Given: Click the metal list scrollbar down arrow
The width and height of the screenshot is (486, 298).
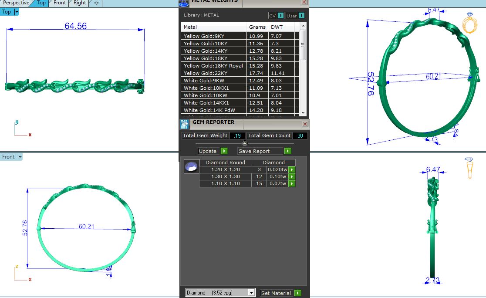Looking at the screenshot, I should coord(303,113).
